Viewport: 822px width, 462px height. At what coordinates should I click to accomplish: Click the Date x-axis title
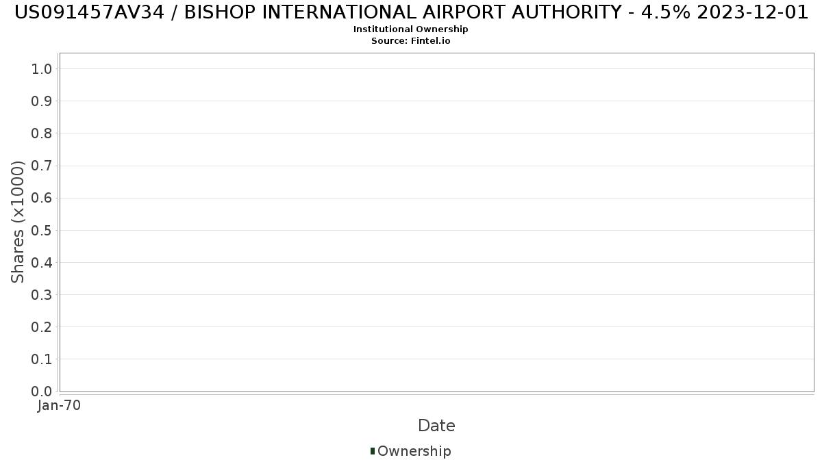pos(436,426)
